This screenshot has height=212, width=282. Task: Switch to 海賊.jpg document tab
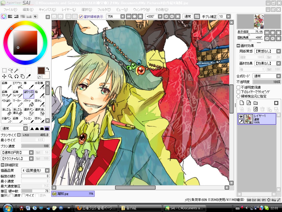coord(73,194)
